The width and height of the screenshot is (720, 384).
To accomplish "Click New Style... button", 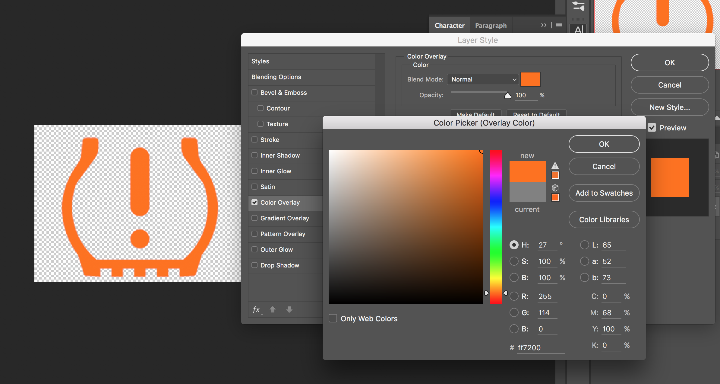I will click(x=670, y=107).
